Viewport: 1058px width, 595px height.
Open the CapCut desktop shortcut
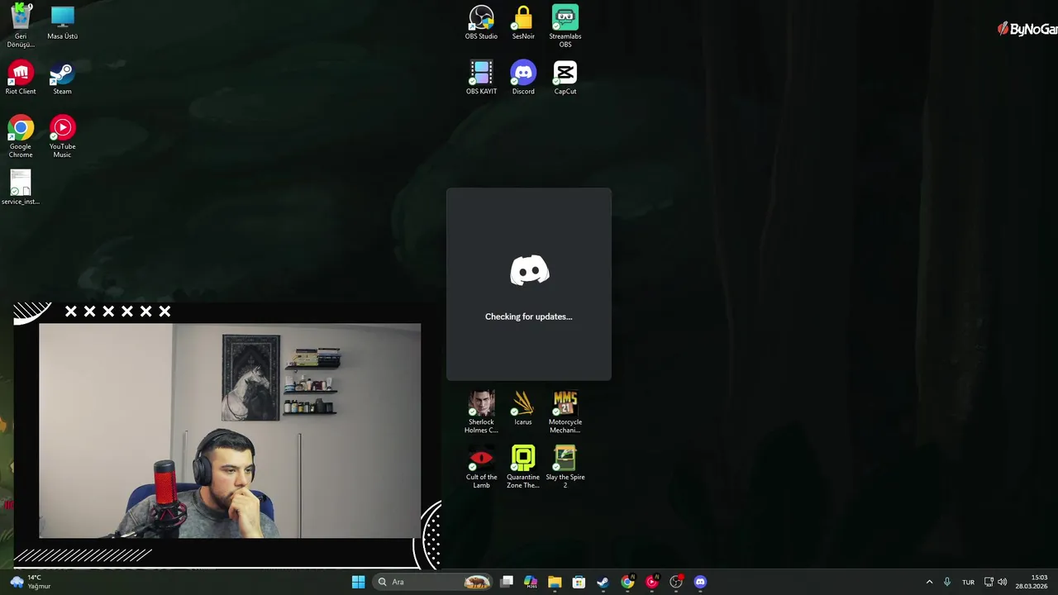point(565,78)
